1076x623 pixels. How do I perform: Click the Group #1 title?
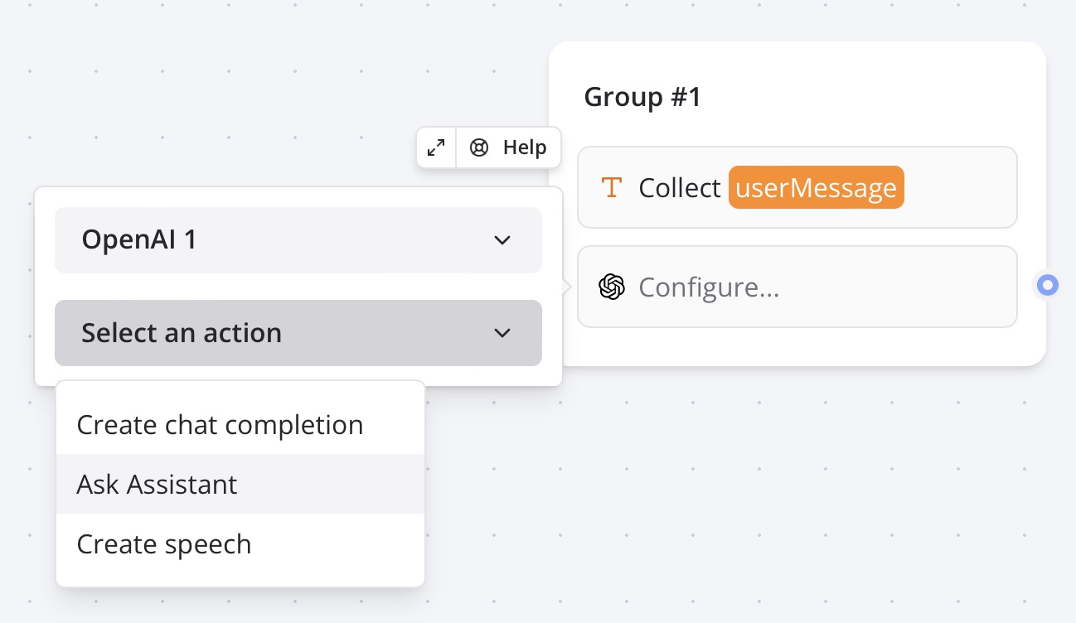[x=642, y=97]
